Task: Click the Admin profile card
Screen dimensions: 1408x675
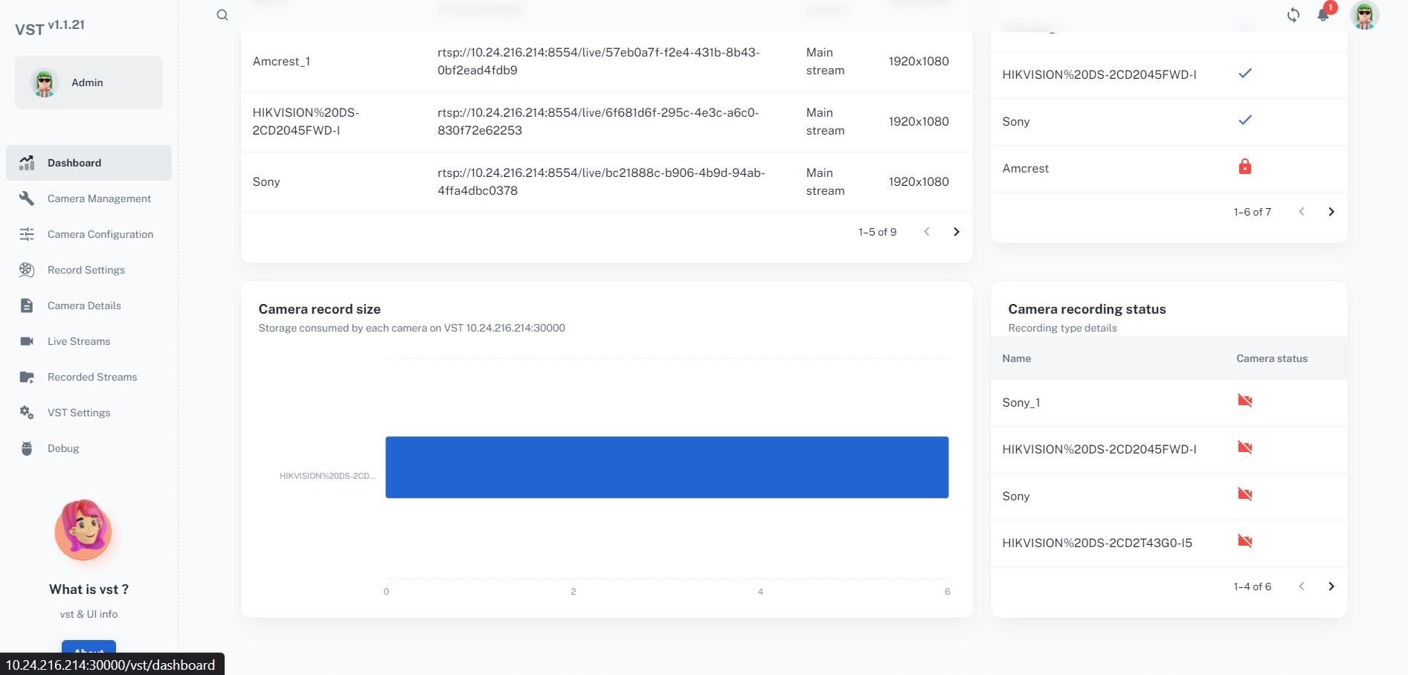Action: tap(89, 83)
